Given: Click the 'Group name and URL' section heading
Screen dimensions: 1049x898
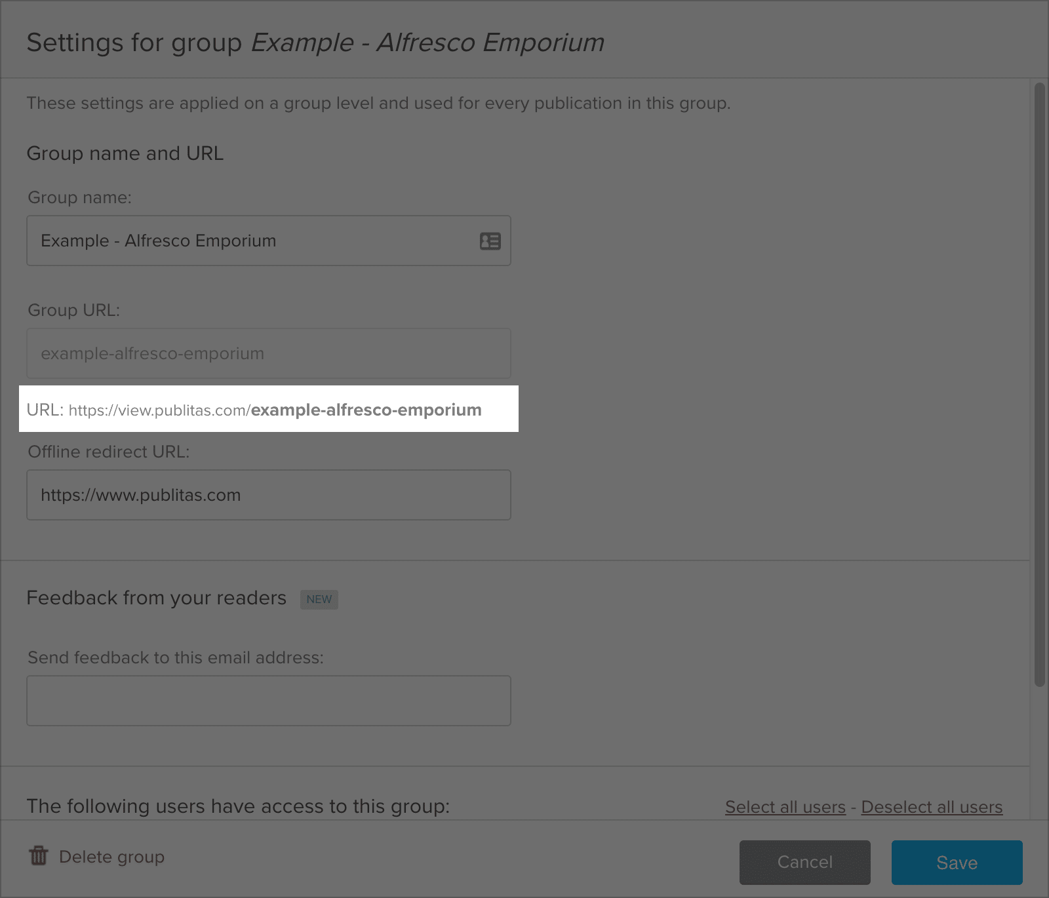Looking at the screenshot, I should [125, 153].
